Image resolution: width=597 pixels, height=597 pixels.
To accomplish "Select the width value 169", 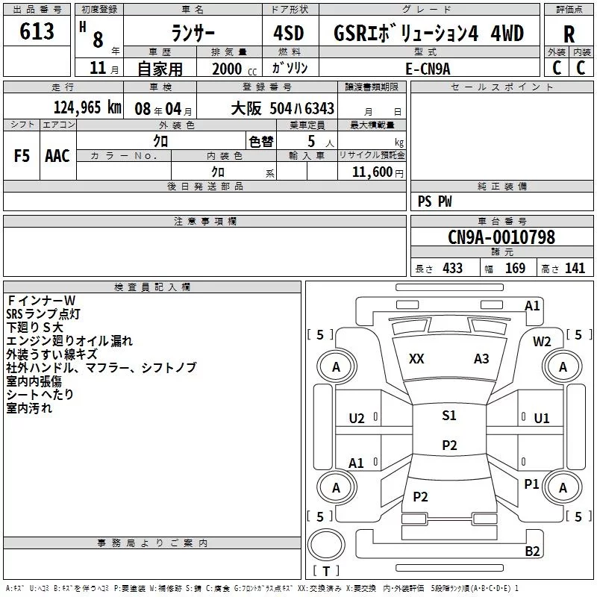I will [515, 269].
